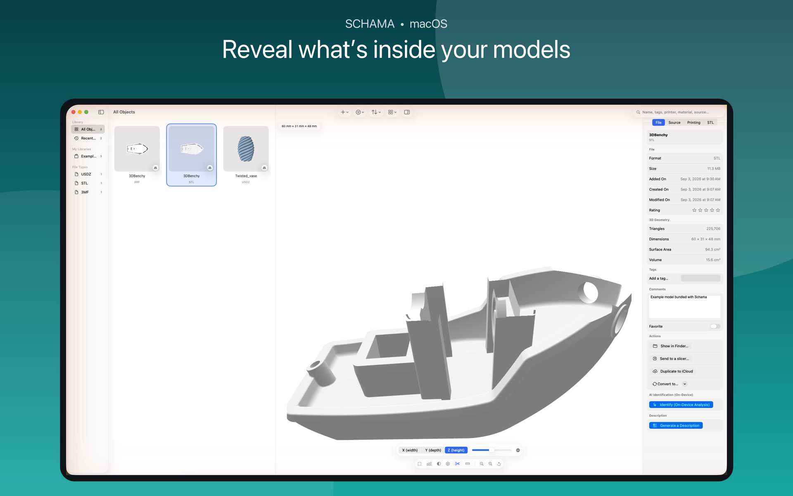Screen dimensions: 793x496
Task: Rate the model three stars
Action: point(706,210)
